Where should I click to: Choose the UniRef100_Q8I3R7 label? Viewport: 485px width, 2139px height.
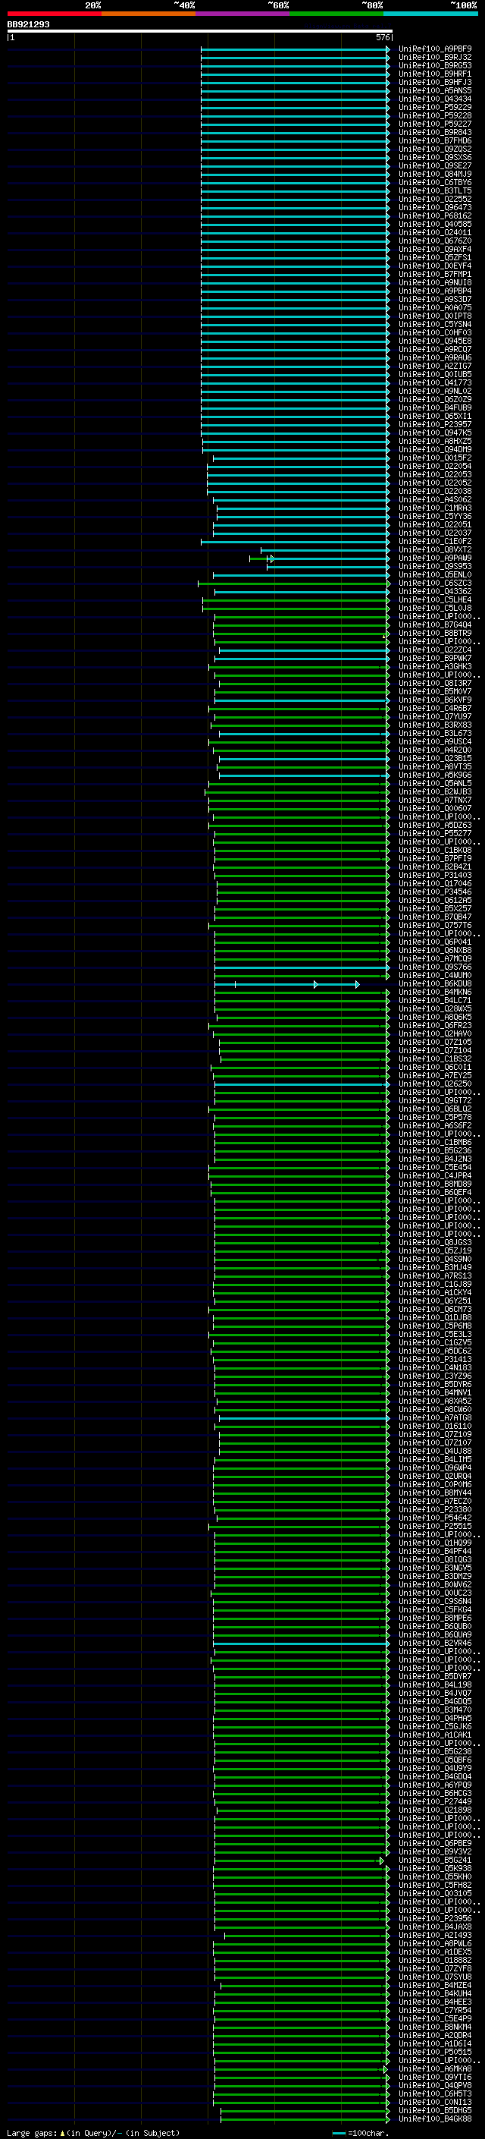435,684
